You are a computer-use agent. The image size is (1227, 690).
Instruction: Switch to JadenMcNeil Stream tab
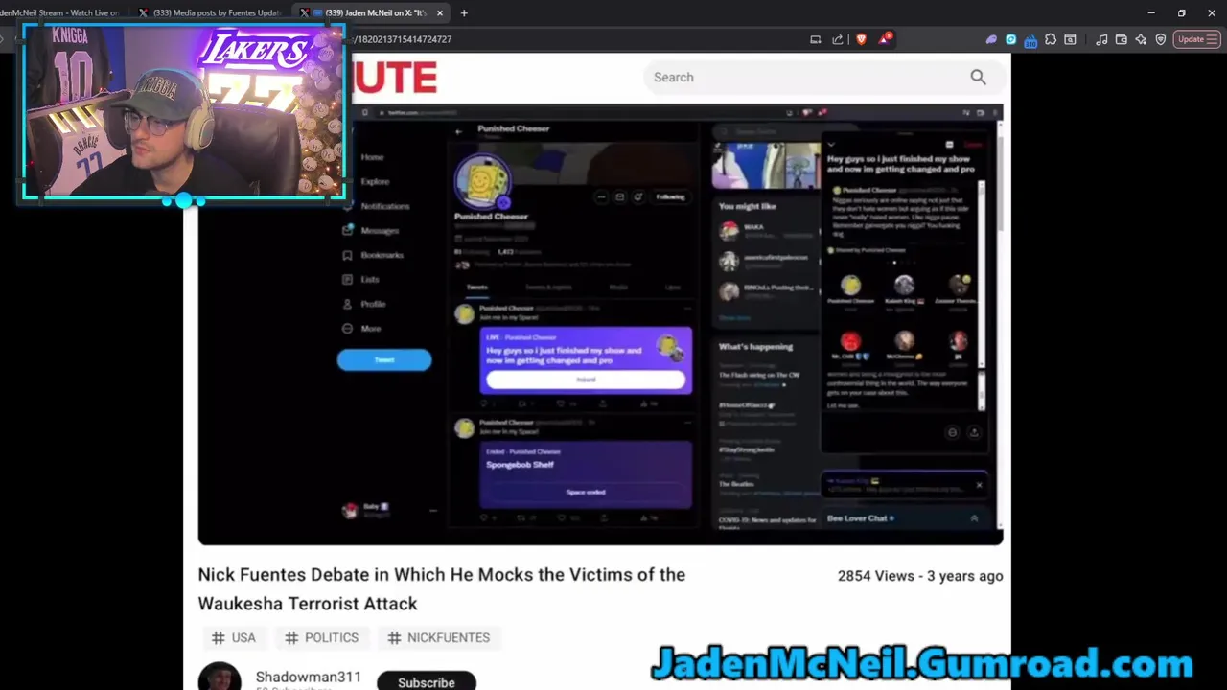[58, 12]
